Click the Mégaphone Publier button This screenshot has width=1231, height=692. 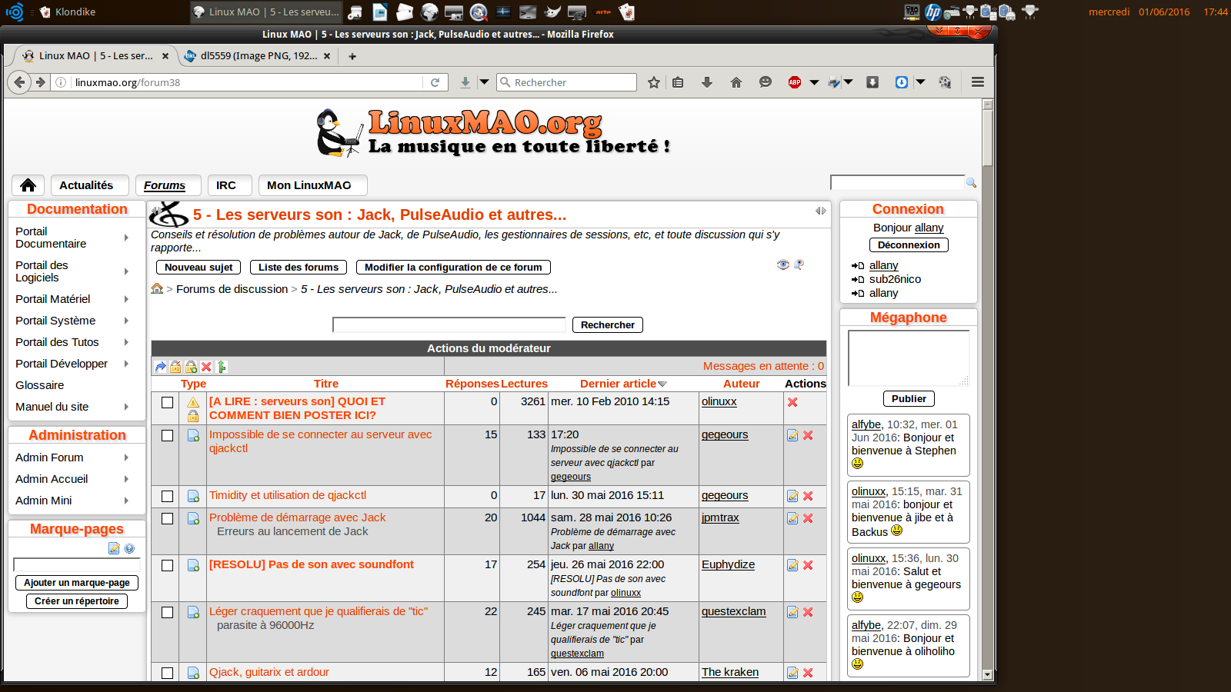pos(909,398)
